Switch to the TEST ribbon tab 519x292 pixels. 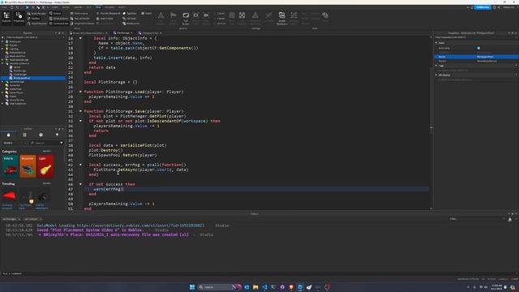(88, 7)
